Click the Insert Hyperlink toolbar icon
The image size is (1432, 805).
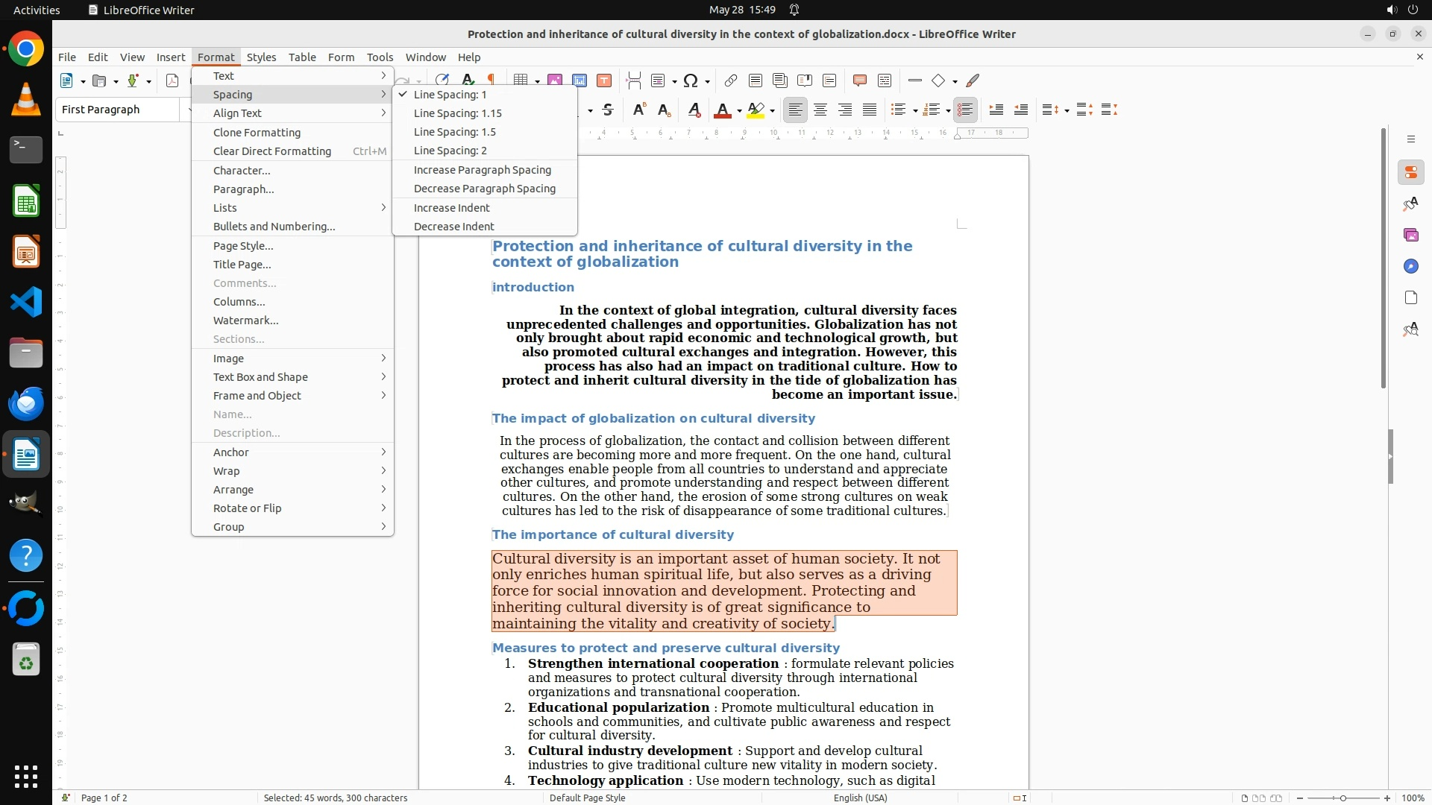tap(730, 80)
